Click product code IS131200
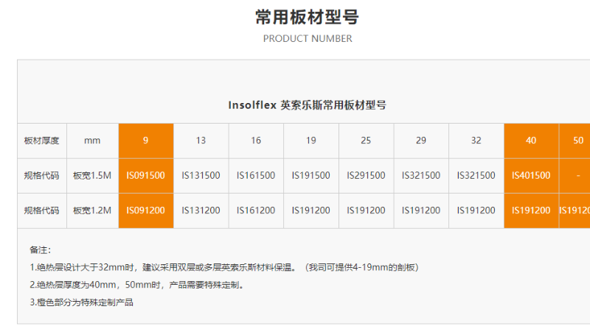 pyautogui.click(x=201, y=210)
